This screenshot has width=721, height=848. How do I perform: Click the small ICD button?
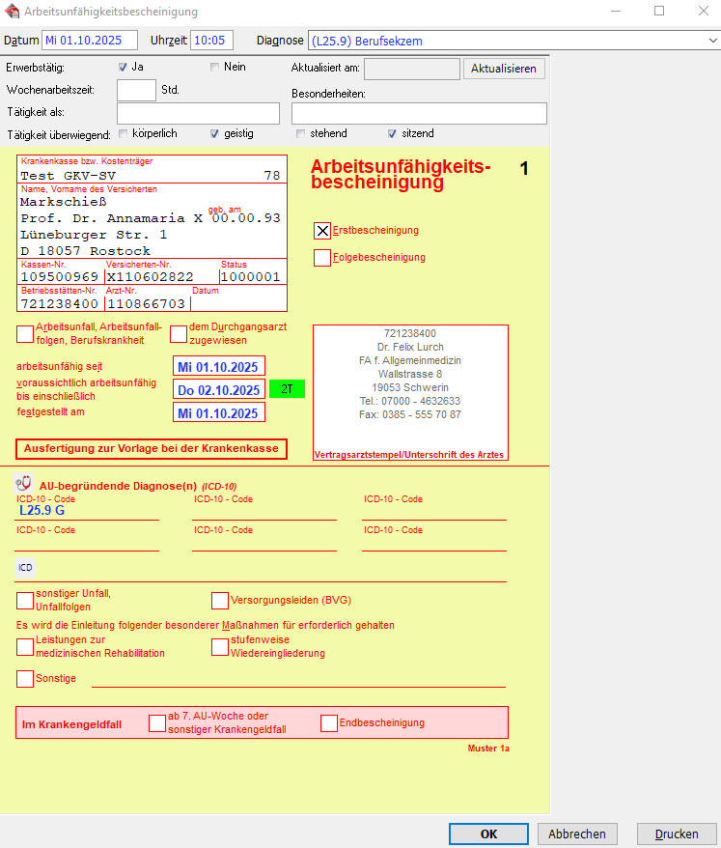pyautogui.click(x=26, y=568)
